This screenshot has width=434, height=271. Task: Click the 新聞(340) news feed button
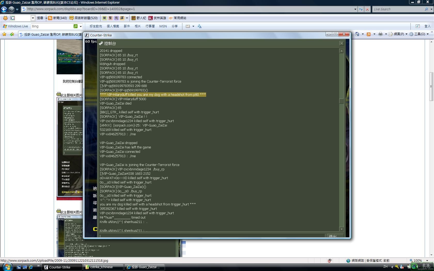(58, 18)
